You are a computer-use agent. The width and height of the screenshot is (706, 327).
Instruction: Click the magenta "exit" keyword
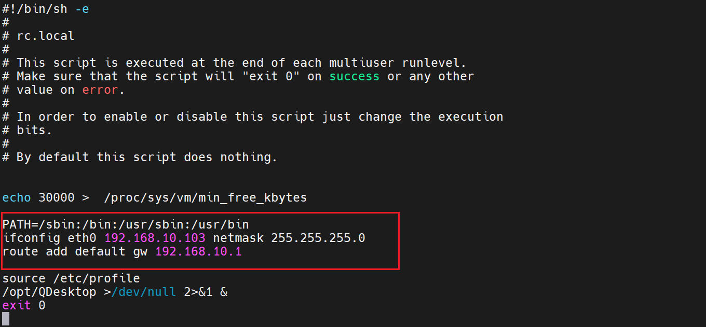tap(17, 305)
